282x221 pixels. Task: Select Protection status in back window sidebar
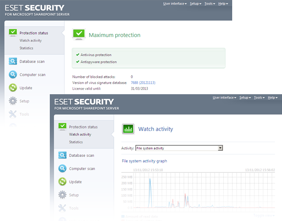[x=34, y=33]
